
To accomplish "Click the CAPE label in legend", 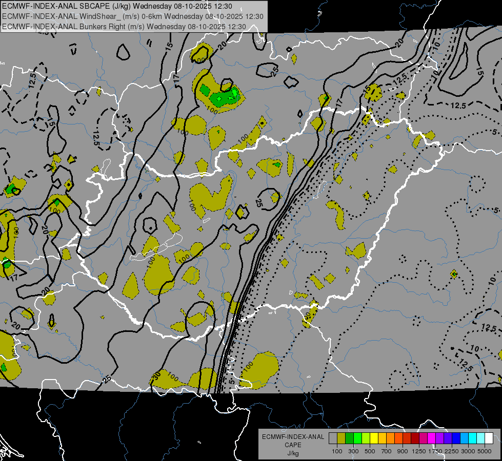I will point(293,445).
